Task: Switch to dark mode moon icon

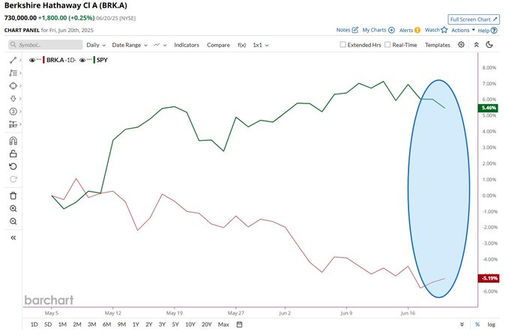Action: (490, 45)
